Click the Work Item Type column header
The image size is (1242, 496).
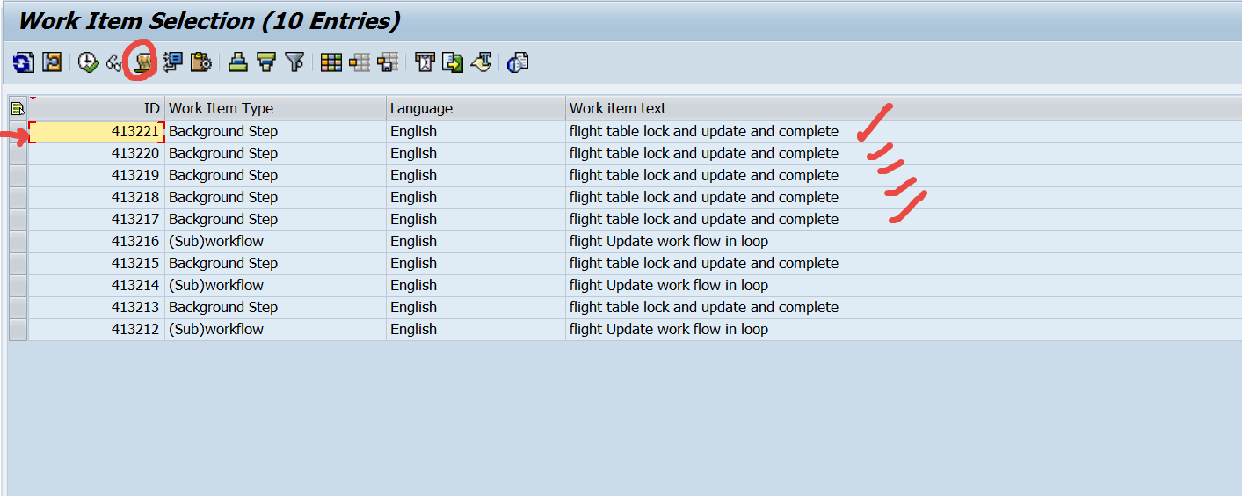click(275, 108)
